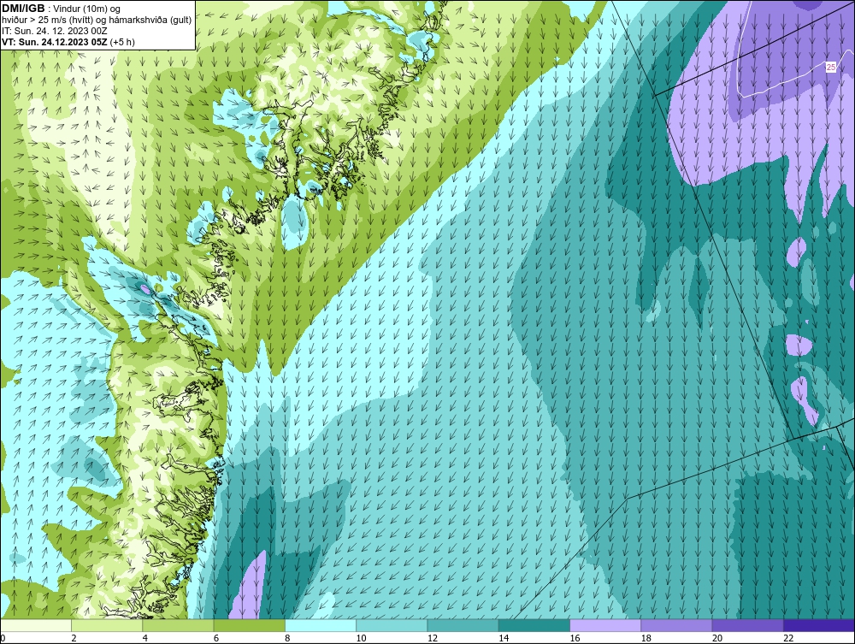Click the 18–20 m/s purple legend swatch
The width and height of the screenshot is (855, 644).
coord(676,625)
